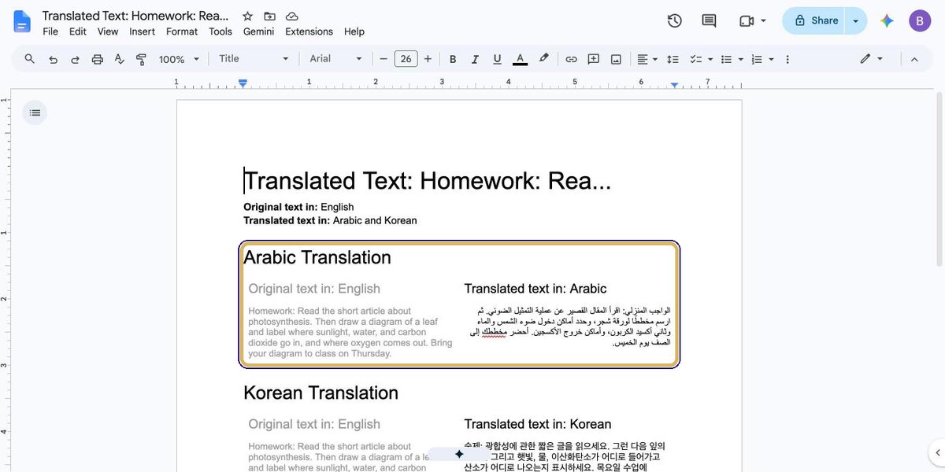
Task: Open the File menu
Action: [50, 31]
